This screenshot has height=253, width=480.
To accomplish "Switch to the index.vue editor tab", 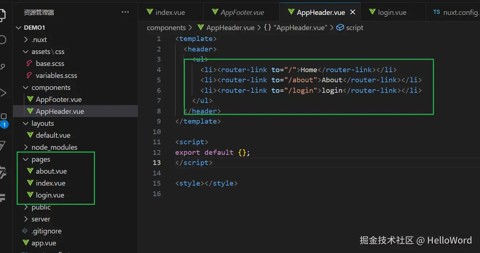I will pyautogui.click(x=170, y=12).
